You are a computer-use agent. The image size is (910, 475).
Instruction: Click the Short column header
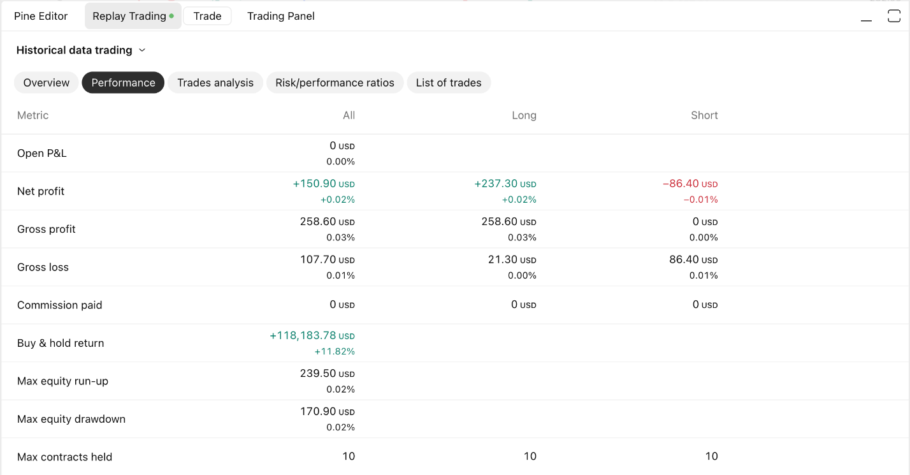pyautogui.click(x=704, y=115)
